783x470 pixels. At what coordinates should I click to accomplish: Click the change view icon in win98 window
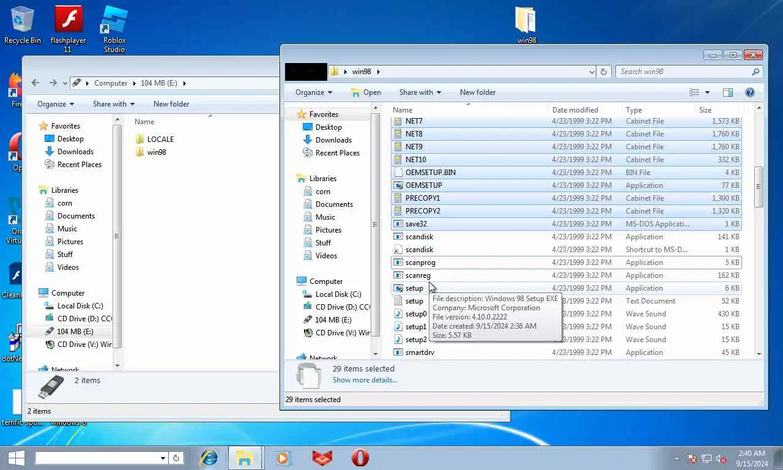694,92
